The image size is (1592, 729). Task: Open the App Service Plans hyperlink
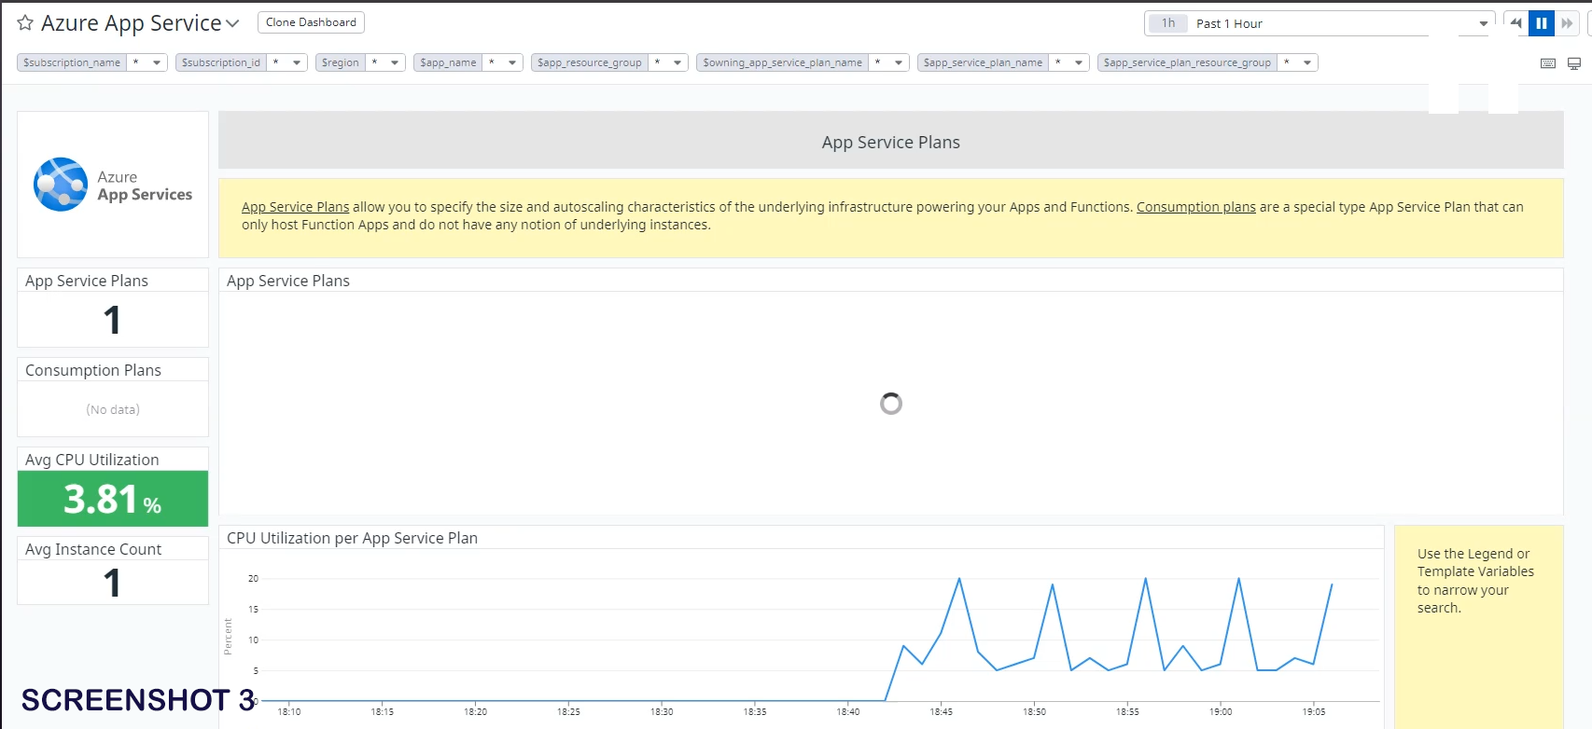pos(295,207)
